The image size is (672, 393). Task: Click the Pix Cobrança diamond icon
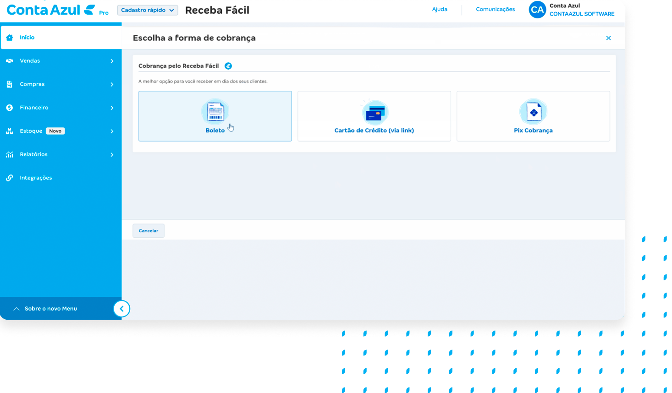pos(534,111)
